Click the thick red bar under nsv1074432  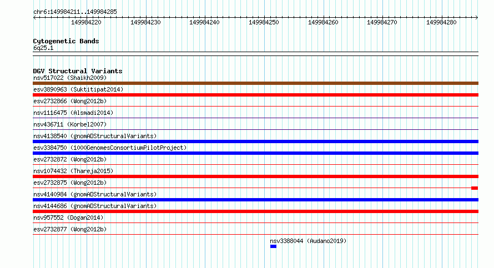pos(255,176)
